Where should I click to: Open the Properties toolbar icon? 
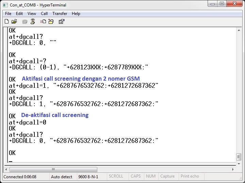(62, 21)
